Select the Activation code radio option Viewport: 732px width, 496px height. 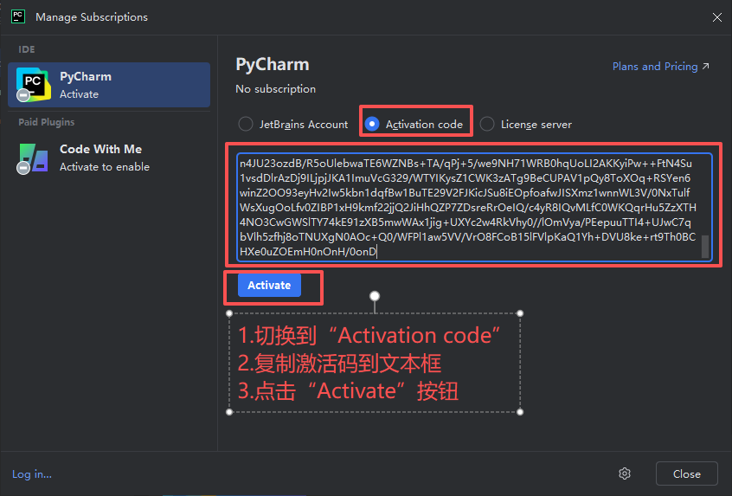click(372, 124)
